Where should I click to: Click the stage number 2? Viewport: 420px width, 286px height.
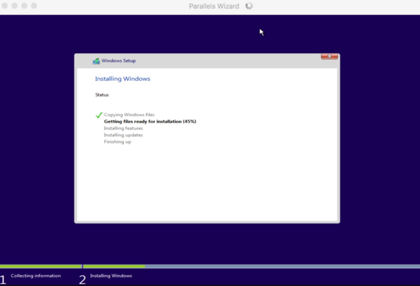[x=82, y=280]
